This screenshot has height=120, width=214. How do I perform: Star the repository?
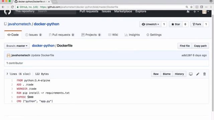(x=176, y=24)
